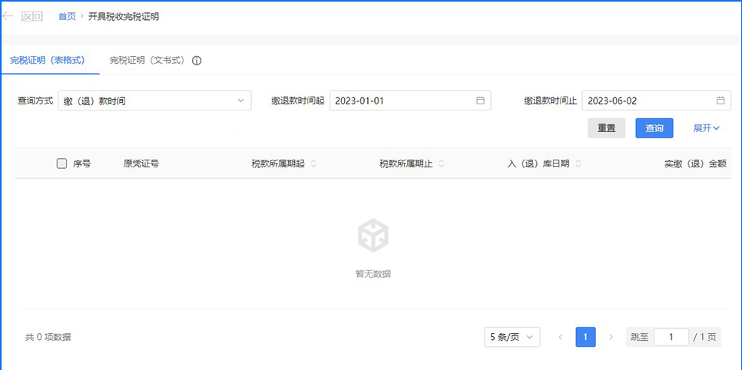Sort by 税款所属期止 column arrows
Image resolution: width=742 pixels, height=370 pixels.
pyautogui.click(x=442, y=164)
